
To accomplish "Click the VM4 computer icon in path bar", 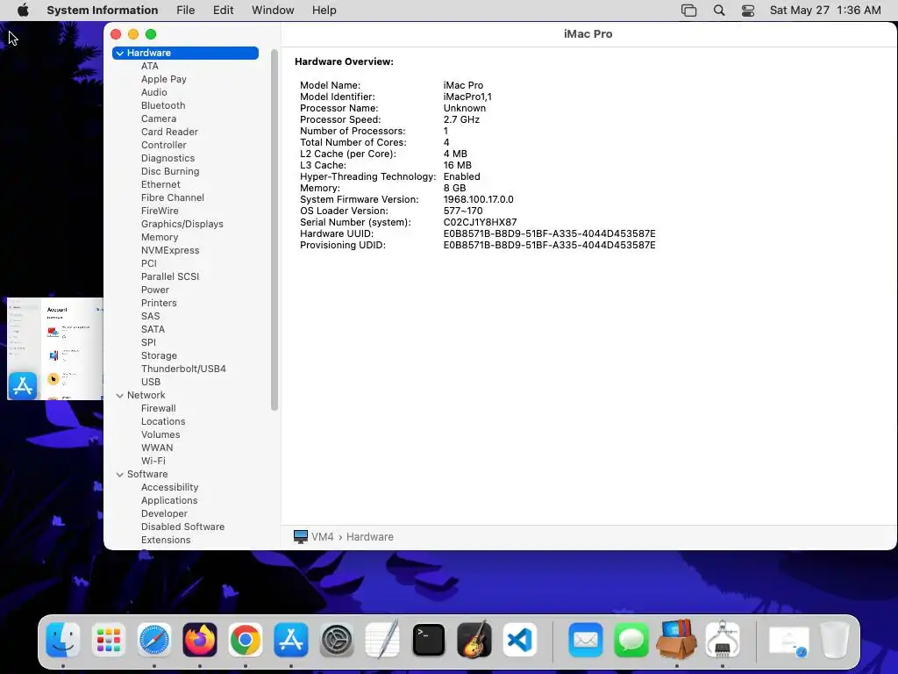I will pos(301,536).
